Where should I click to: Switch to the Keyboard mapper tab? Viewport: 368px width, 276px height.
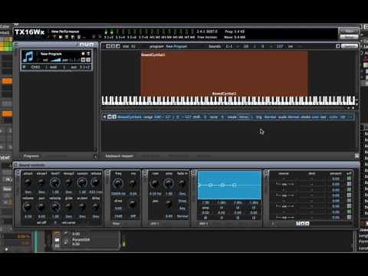[x=120, y=156]
